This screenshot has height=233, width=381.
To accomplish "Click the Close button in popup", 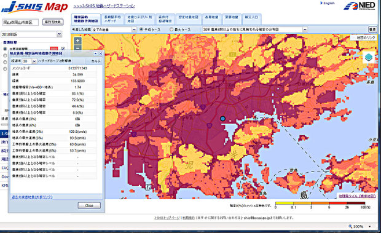I will [89, 205].
